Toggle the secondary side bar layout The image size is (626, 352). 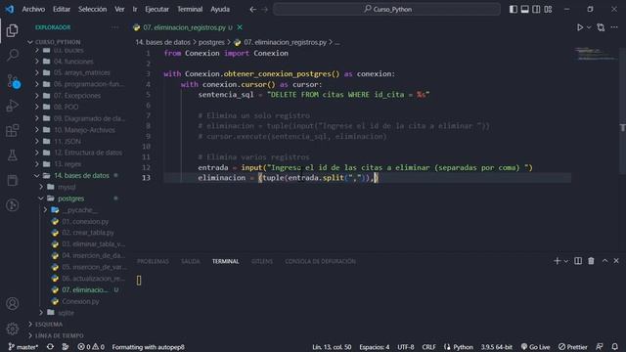(536, 9)
